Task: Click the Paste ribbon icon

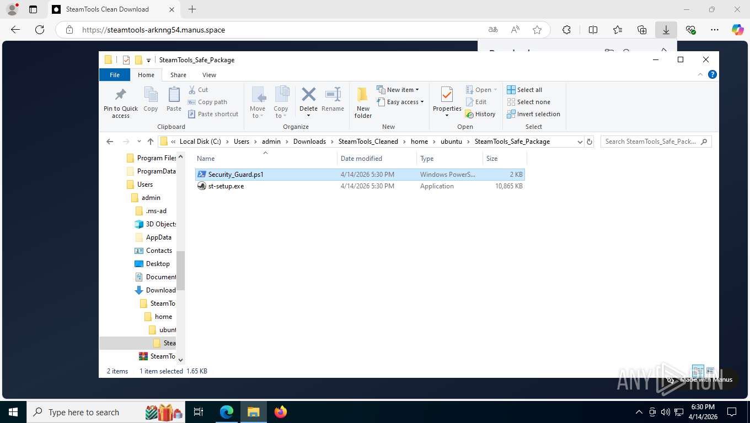Action: (174, 100)
